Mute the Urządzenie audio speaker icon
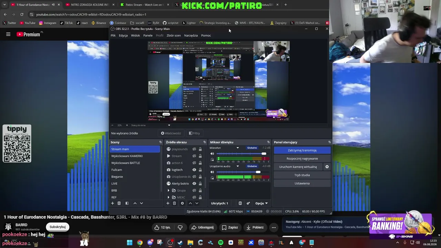The image size is (441, 248). coord(212,172)
